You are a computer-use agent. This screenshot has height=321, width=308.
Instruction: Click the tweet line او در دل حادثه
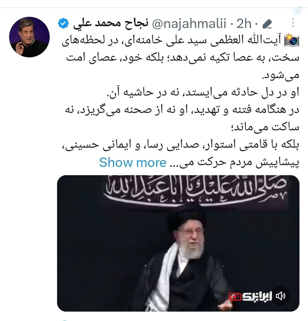(203, 92)
